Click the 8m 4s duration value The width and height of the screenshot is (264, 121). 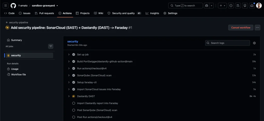tap(253, 96)
